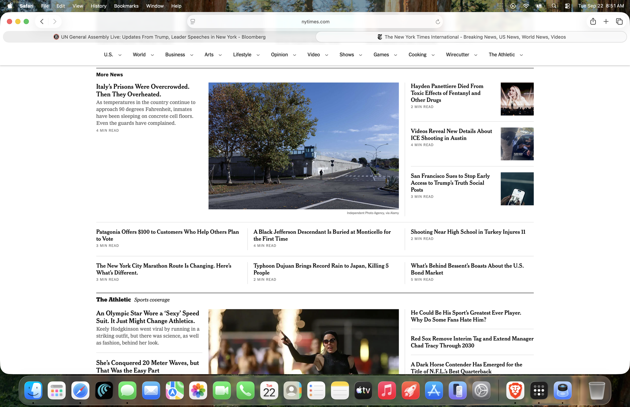Show the tab overview icon
Viewport: 630px width, 407px height.
[619, 21]
